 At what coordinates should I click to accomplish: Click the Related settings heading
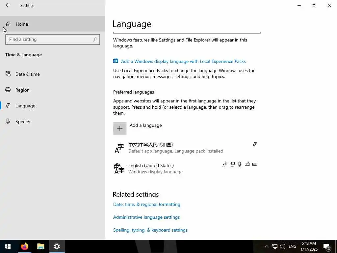(136, 194)
